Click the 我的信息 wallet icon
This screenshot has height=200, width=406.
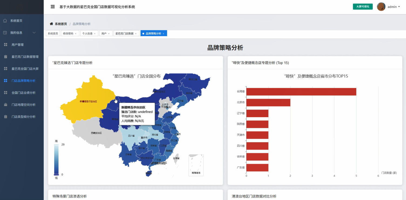5,32
